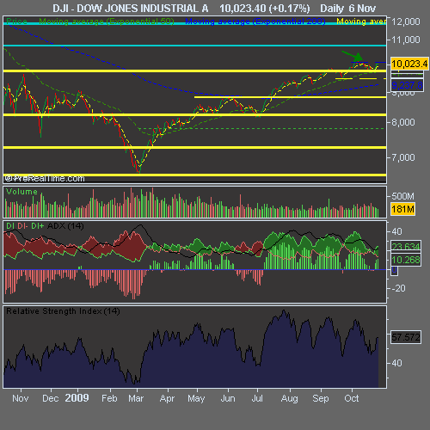
Task: Click the ADX (14) indicator label
Action: pyautogui.click(x=65, y=226)
